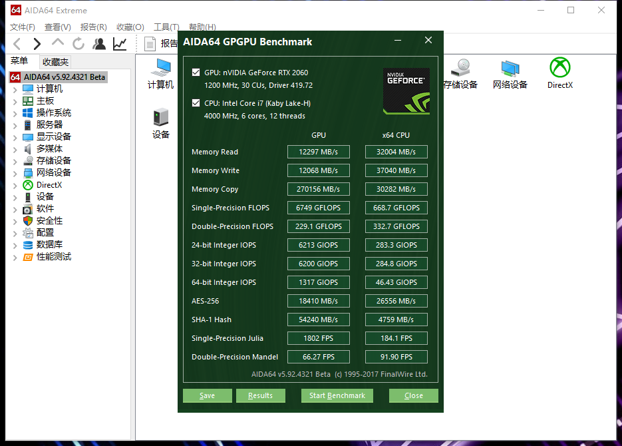Screen dimensions: 622x446
Task: Open the 网络设备 large icon
Action: 510,74
